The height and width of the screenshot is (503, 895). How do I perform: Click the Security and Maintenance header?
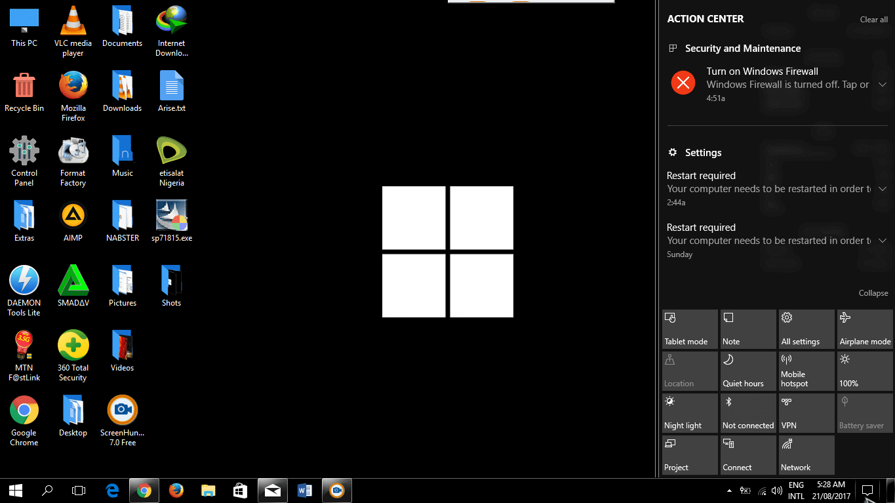point(743,49)
